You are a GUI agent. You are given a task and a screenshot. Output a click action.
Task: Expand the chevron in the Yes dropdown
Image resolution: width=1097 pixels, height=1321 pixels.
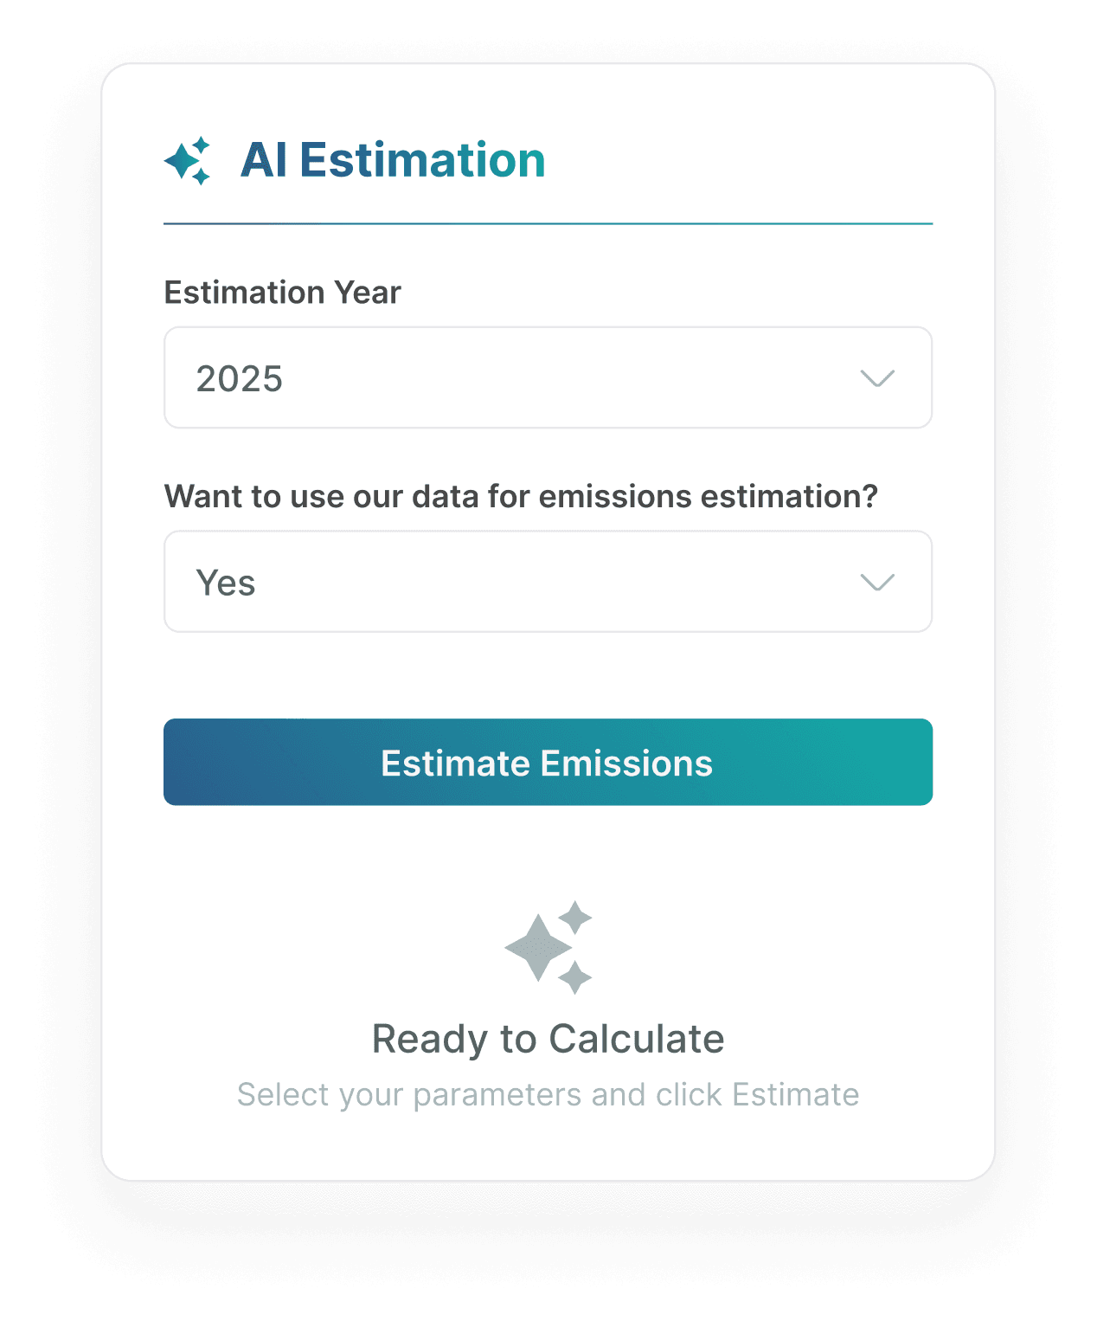877,583
